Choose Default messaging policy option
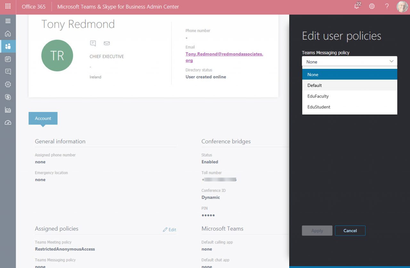Image resolution: width=410 pixels, height=268 pixels. [x=349, y=85]
